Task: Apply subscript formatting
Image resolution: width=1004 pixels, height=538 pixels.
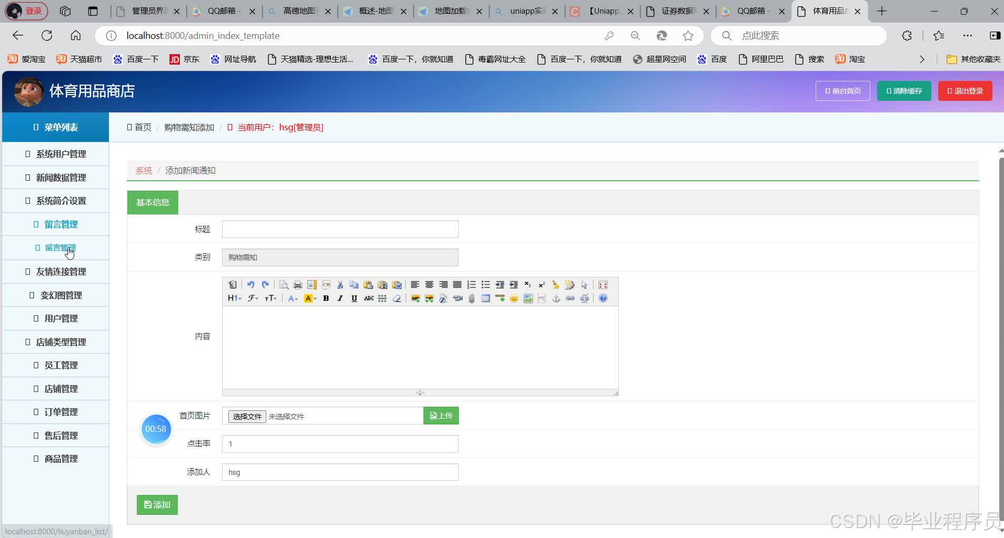Action: 528,285
